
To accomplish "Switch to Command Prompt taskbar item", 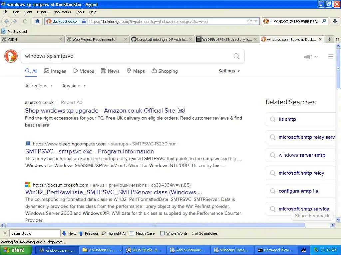I will click(x=275, y=250).
